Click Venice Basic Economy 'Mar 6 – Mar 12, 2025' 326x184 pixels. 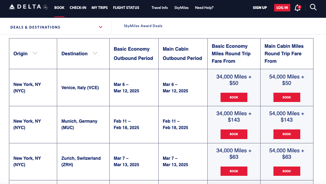[x=127, y=87]
